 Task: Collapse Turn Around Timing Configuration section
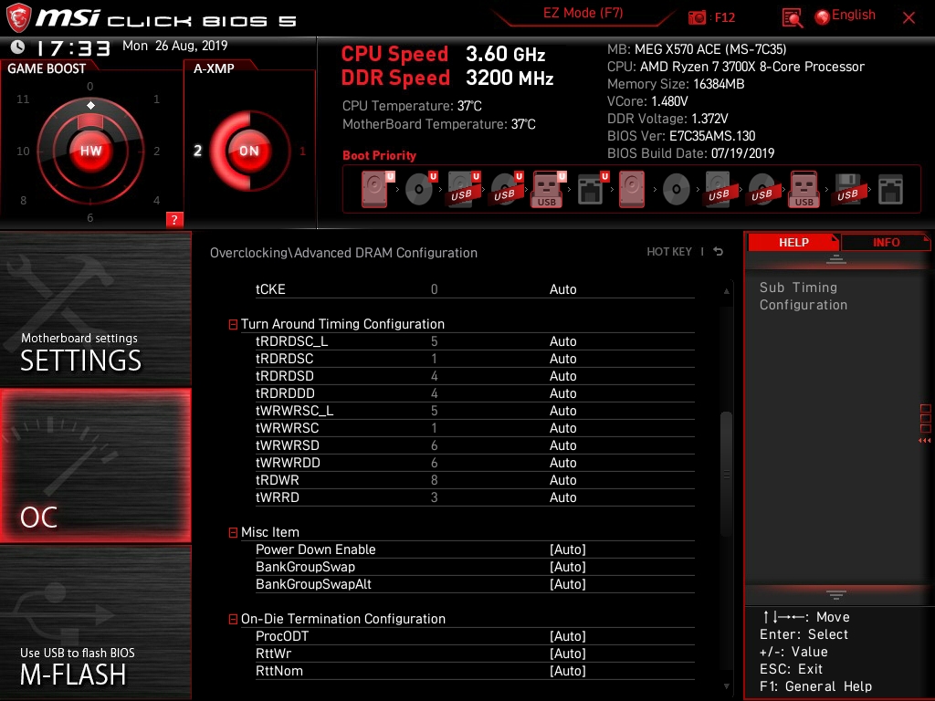(x=233, y=324)
